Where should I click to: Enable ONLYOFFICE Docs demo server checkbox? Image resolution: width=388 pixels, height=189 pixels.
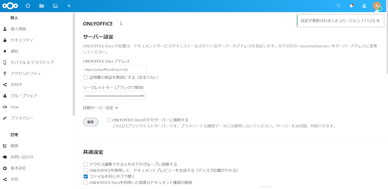tap(109, 120)
